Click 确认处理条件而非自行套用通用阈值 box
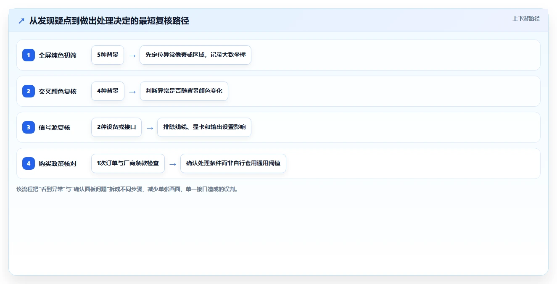Screen dimensions: 557x284 coord(233,163)
